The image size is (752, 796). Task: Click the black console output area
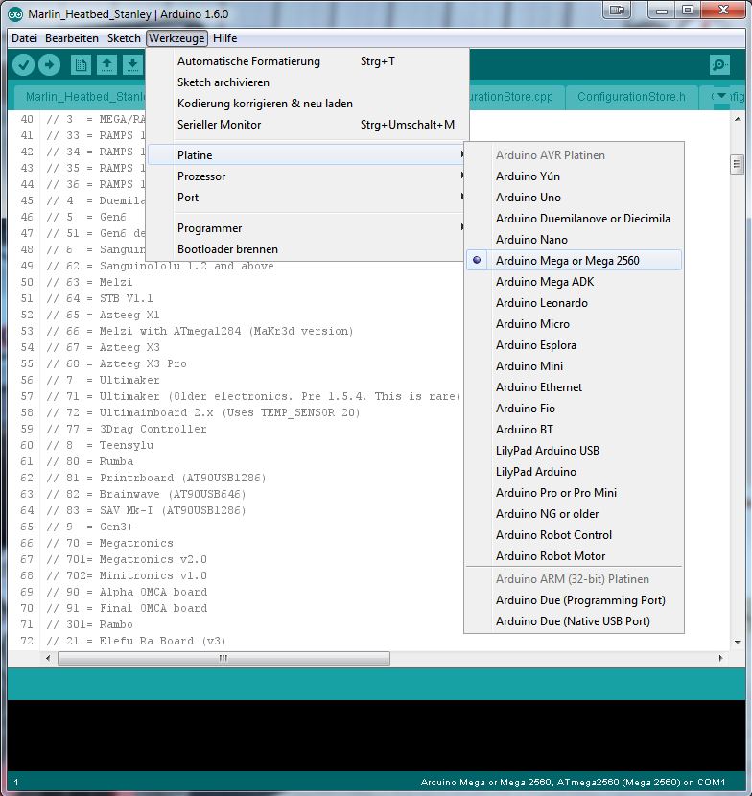(376, 735)
